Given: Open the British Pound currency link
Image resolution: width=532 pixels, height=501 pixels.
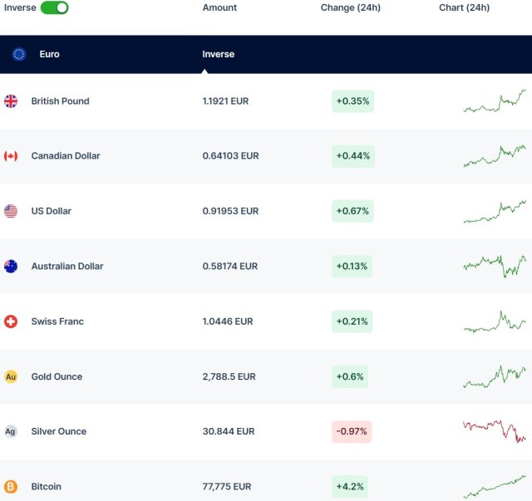Looking at the screenshot, I should (x=60, y=101).
